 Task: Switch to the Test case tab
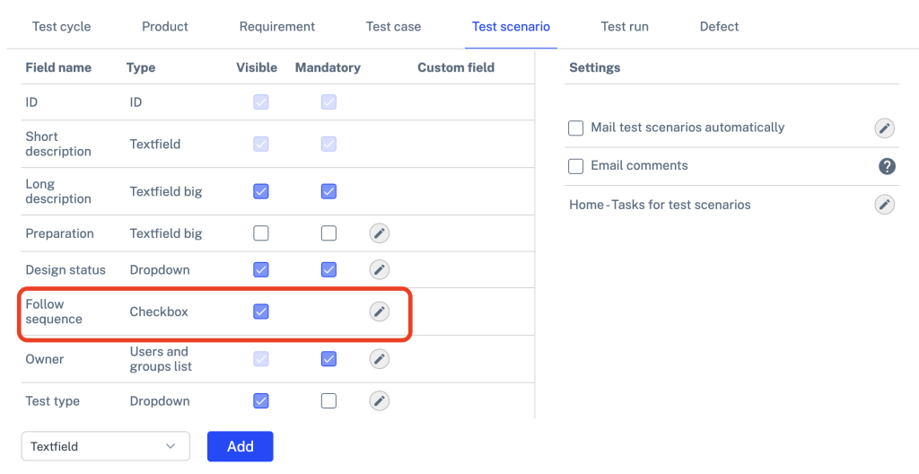coord(393,26)
